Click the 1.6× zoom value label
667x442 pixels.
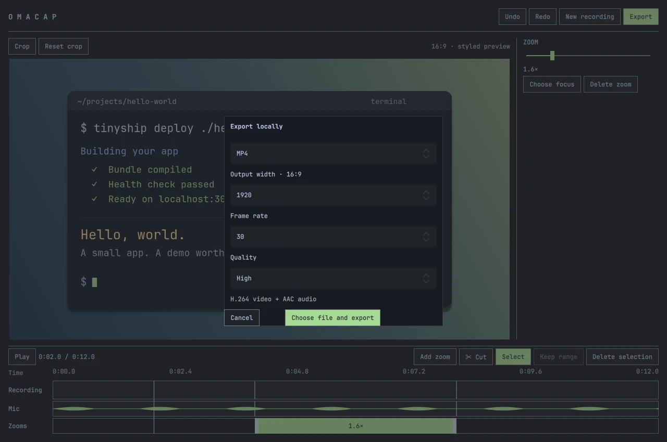530,69
